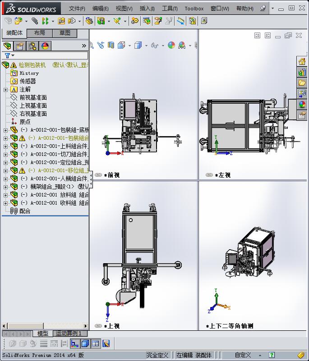Open the File Explorer folder icon in task pane
The image size is (309, 361).
tap(302, 83)
